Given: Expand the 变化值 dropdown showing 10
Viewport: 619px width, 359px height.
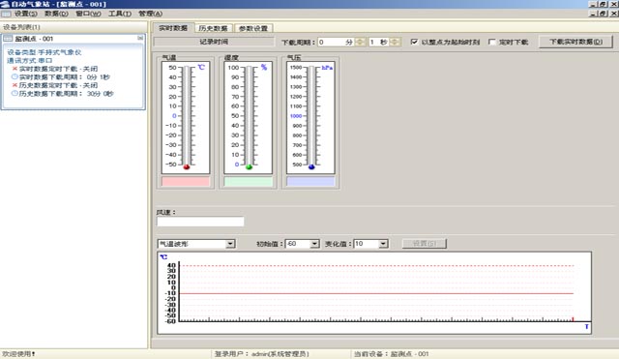Looking at the screenshot, I should coord(383,244).
